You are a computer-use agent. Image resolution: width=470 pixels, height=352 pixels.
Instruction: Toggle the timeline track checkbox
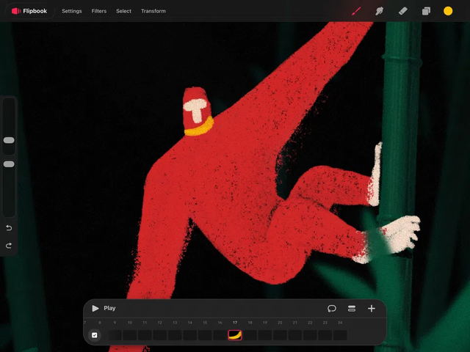click(x=95, y=335)
